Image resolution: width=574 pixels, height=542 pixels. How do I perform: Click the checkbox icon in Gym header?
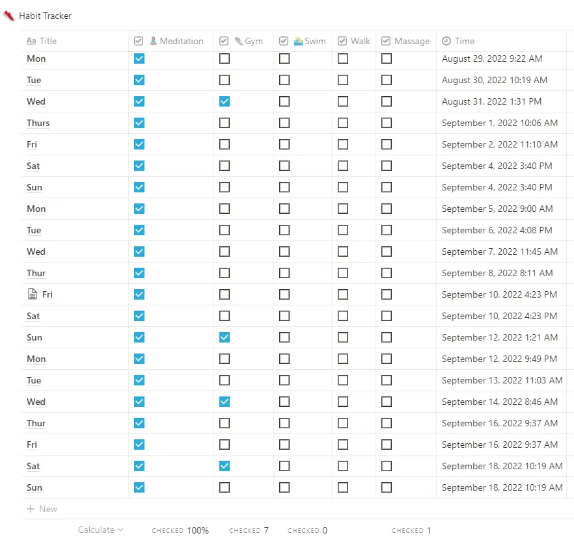224,41
